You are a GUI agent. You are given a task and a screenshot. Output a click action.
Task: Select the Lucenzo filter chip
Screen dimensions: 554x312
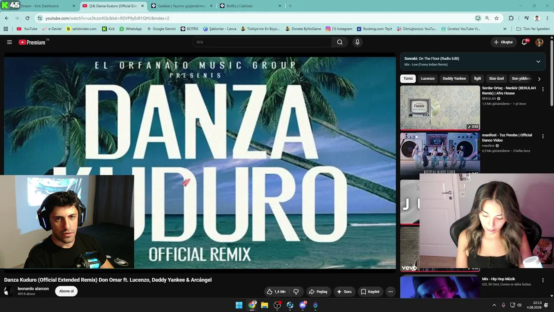coord(428,79)
